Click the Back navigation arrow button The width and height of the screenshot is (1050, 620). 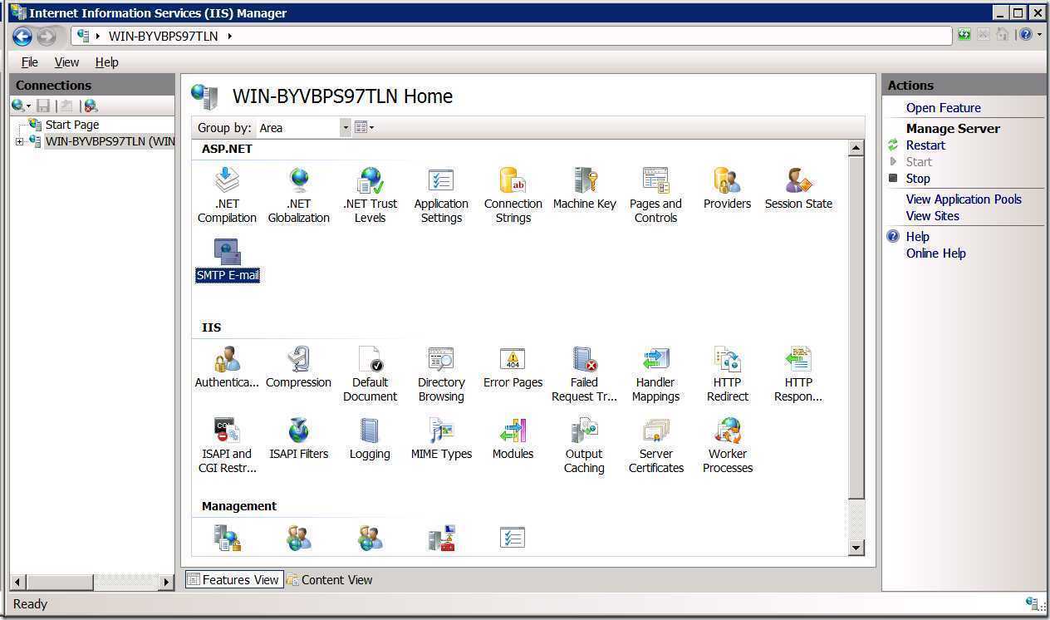coord(22,36)
